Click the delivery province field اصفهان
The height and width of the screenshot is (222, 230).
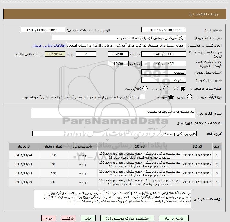pyautogui.click(x=164, y=72)
